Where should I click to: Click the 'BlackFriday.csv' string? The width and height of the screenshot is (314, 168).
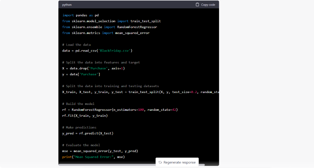pyautogui.click(x=114, y=51)
